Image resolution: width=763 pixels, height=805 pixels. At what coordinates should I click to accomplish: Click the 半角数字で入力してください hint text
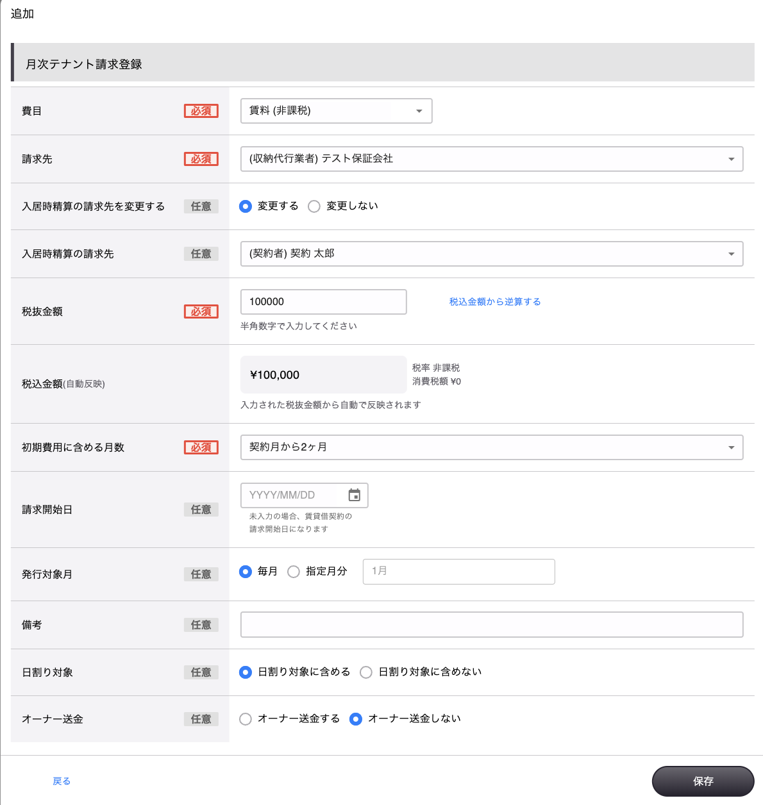pos(299,326)
